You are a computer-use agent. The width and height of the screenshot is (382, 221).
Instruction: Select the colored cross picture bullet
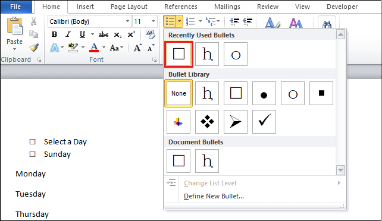179,122
